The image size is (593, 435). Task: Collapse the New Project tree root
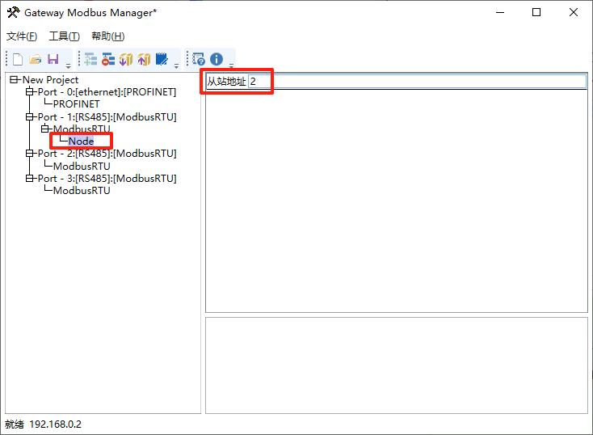tap(14, 79)
